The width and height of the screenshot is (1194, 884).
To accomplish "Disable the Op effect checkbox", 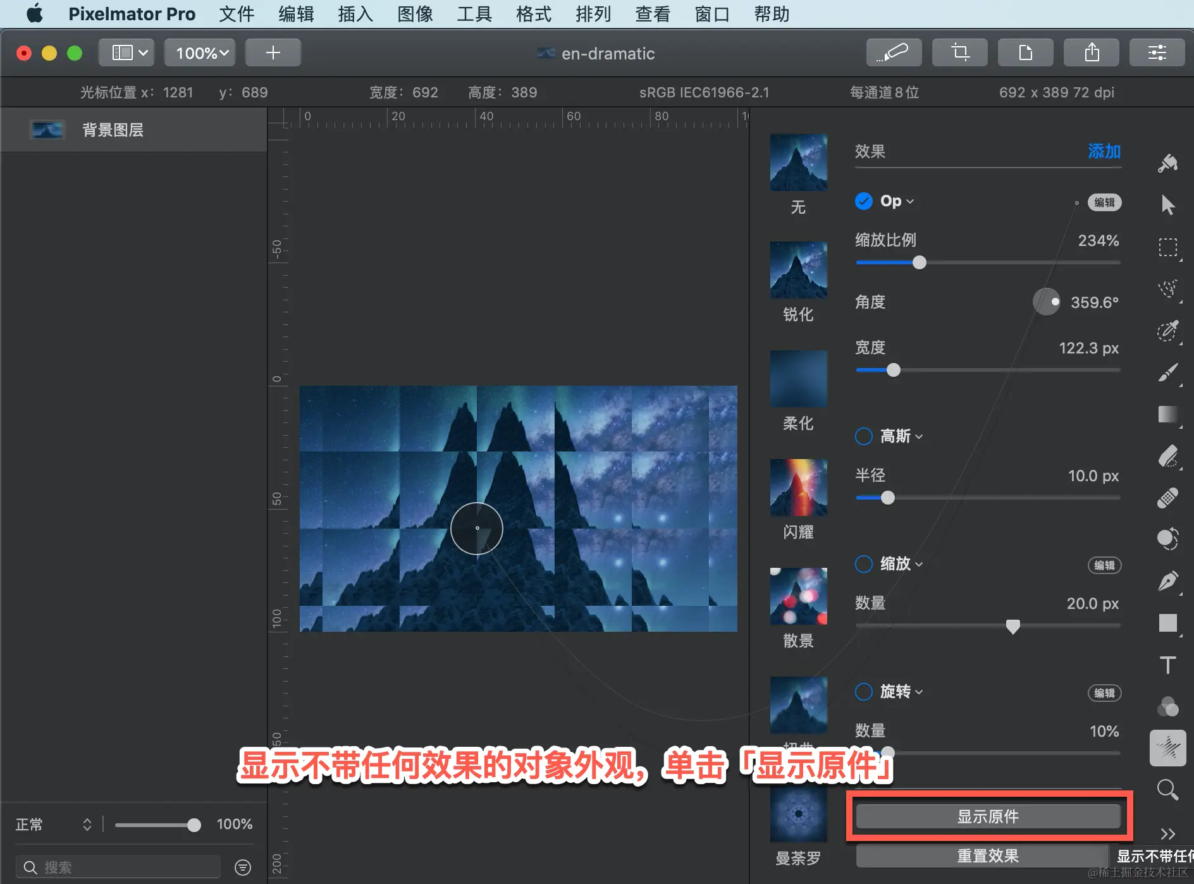I will click(863, 201).
